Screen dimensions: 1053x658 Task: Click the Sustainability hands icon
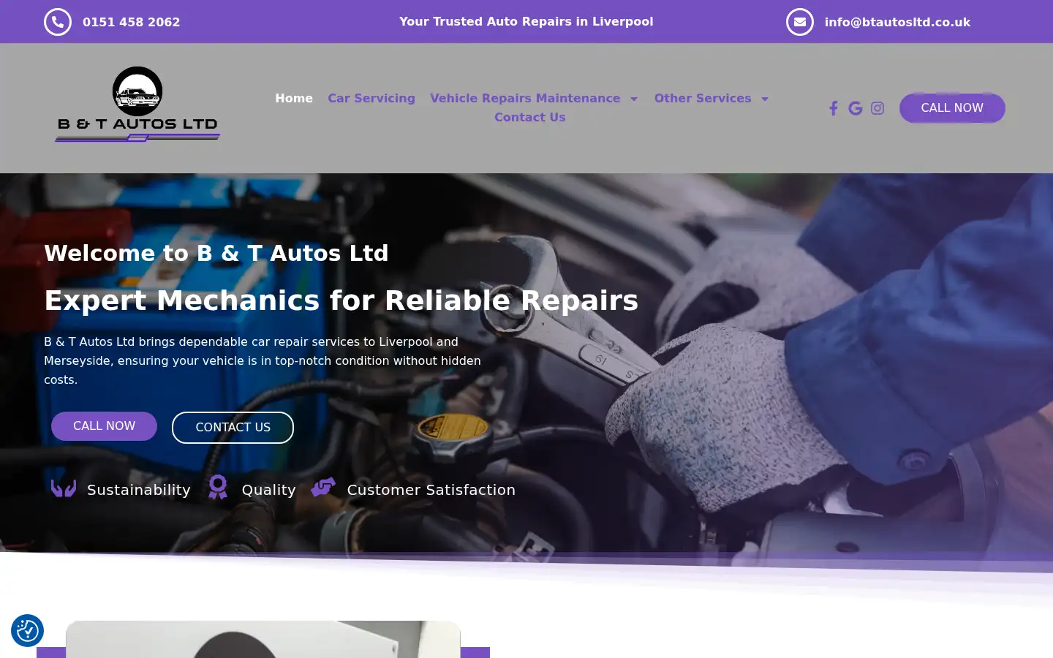pos(64,488)
